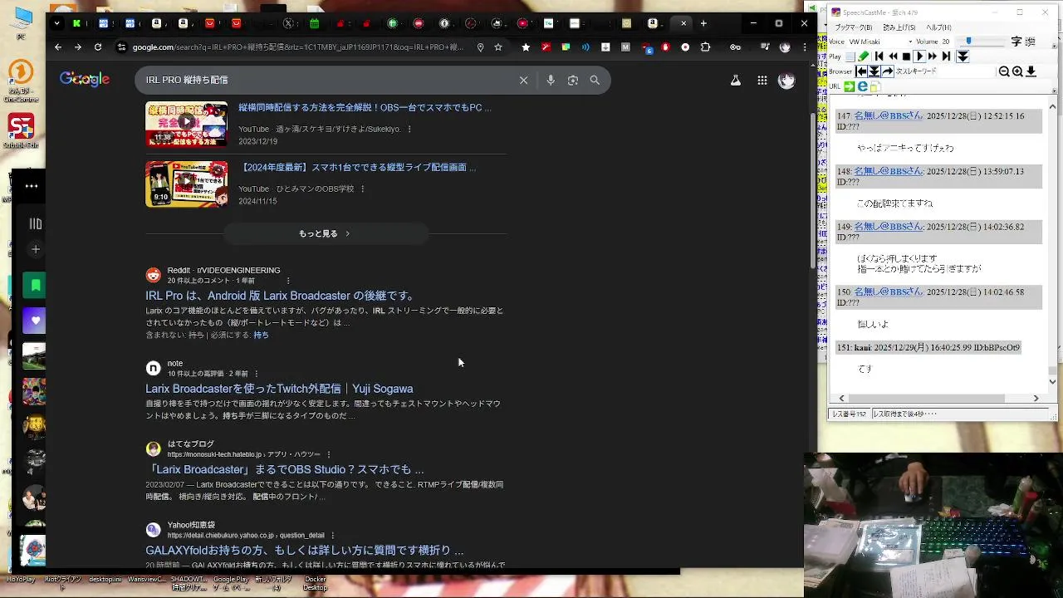Expand もっと見る for more videos

click(x=325, y=234)
